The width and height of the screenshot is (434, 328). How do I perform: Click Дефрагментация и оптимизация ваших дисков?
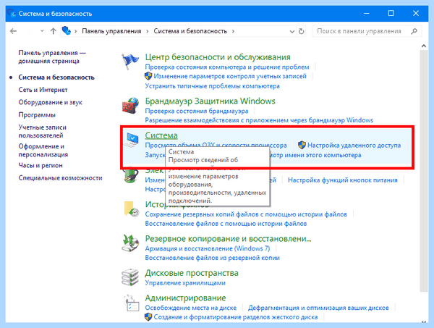[x=318, y=308]
